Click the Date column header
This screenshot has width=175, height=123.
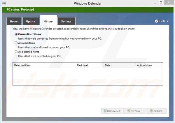120,65
